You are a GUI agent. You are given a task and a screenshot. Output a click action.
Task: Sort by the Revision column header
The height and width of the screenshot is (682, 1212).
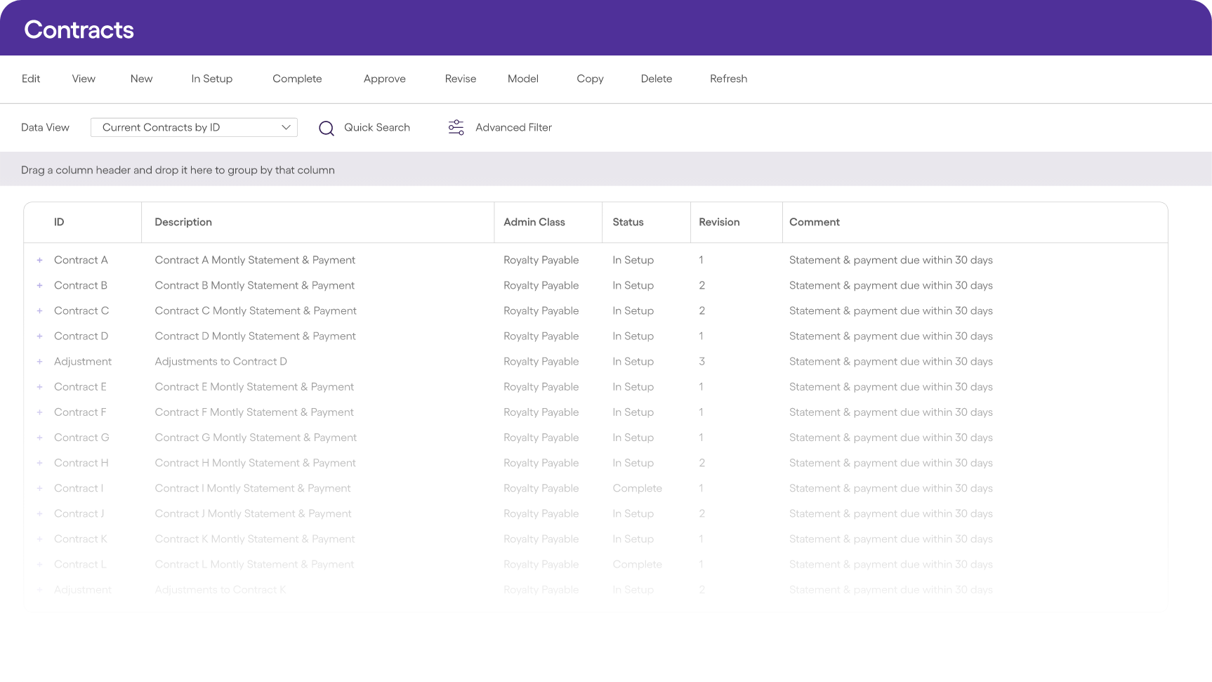tap(719, 222)
